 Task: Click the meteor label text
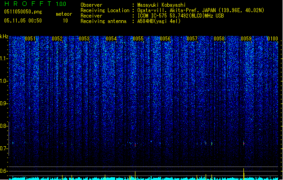point(64,14)
